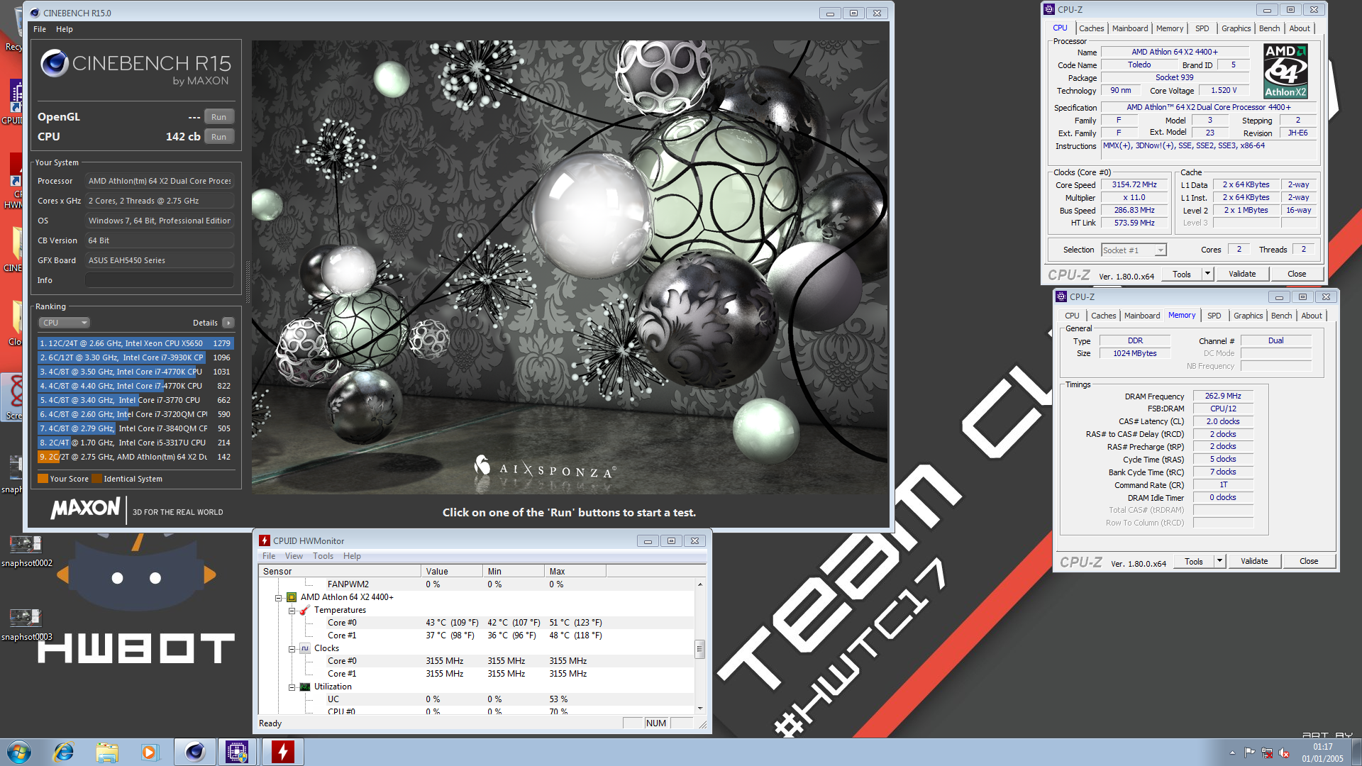Click the Sensor column header in HWMonitor

[340, 572]
